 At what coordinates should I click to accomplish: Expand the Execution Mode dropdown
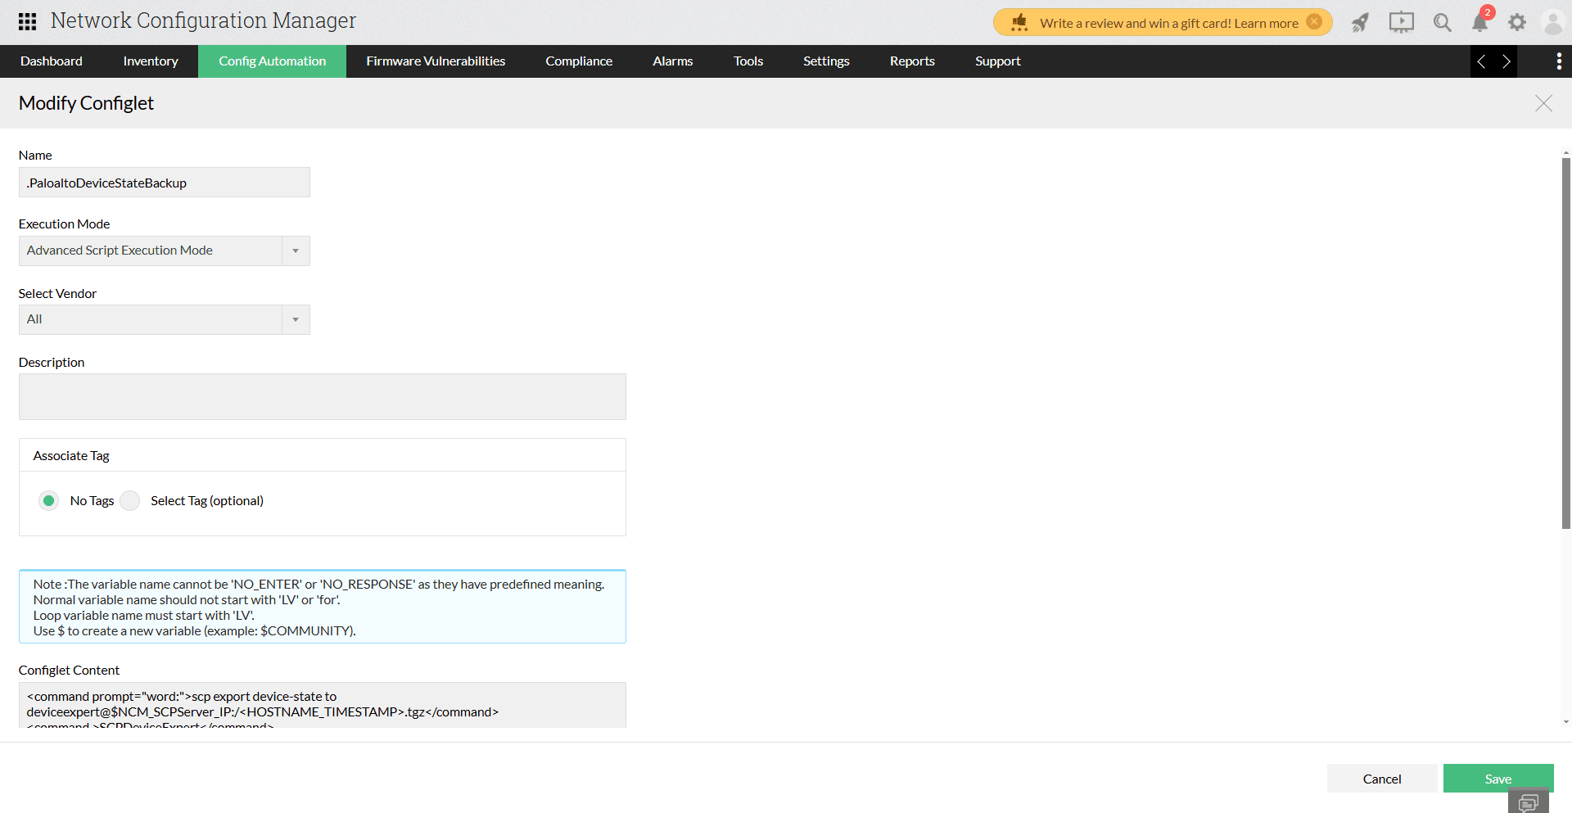pos(296,251)
